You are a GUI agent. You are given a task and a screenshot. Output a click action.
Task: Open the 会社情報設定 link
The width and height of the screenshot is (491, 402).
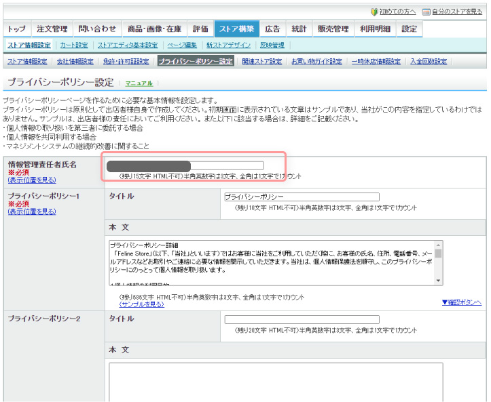point(75,62)
